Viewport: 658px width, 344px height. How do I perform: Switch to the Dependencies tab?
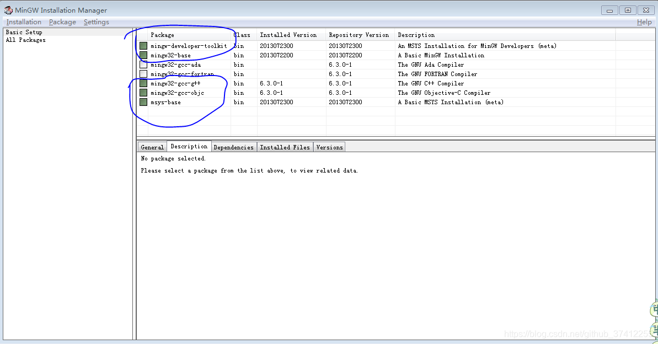tap(234, 147)
